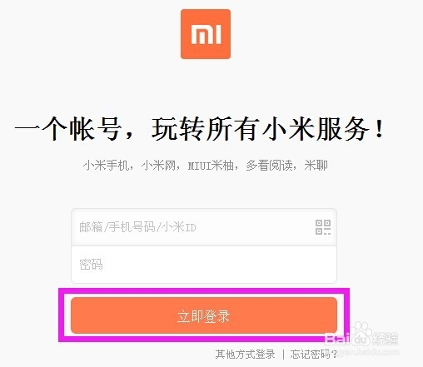
Task: Focus the 密码 password field
Action: (204, 265)
